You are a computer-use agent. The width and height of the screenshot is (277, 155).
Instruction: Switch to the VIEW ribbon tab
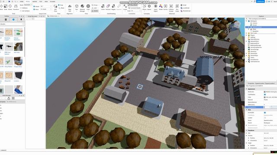tap(46, 1)
